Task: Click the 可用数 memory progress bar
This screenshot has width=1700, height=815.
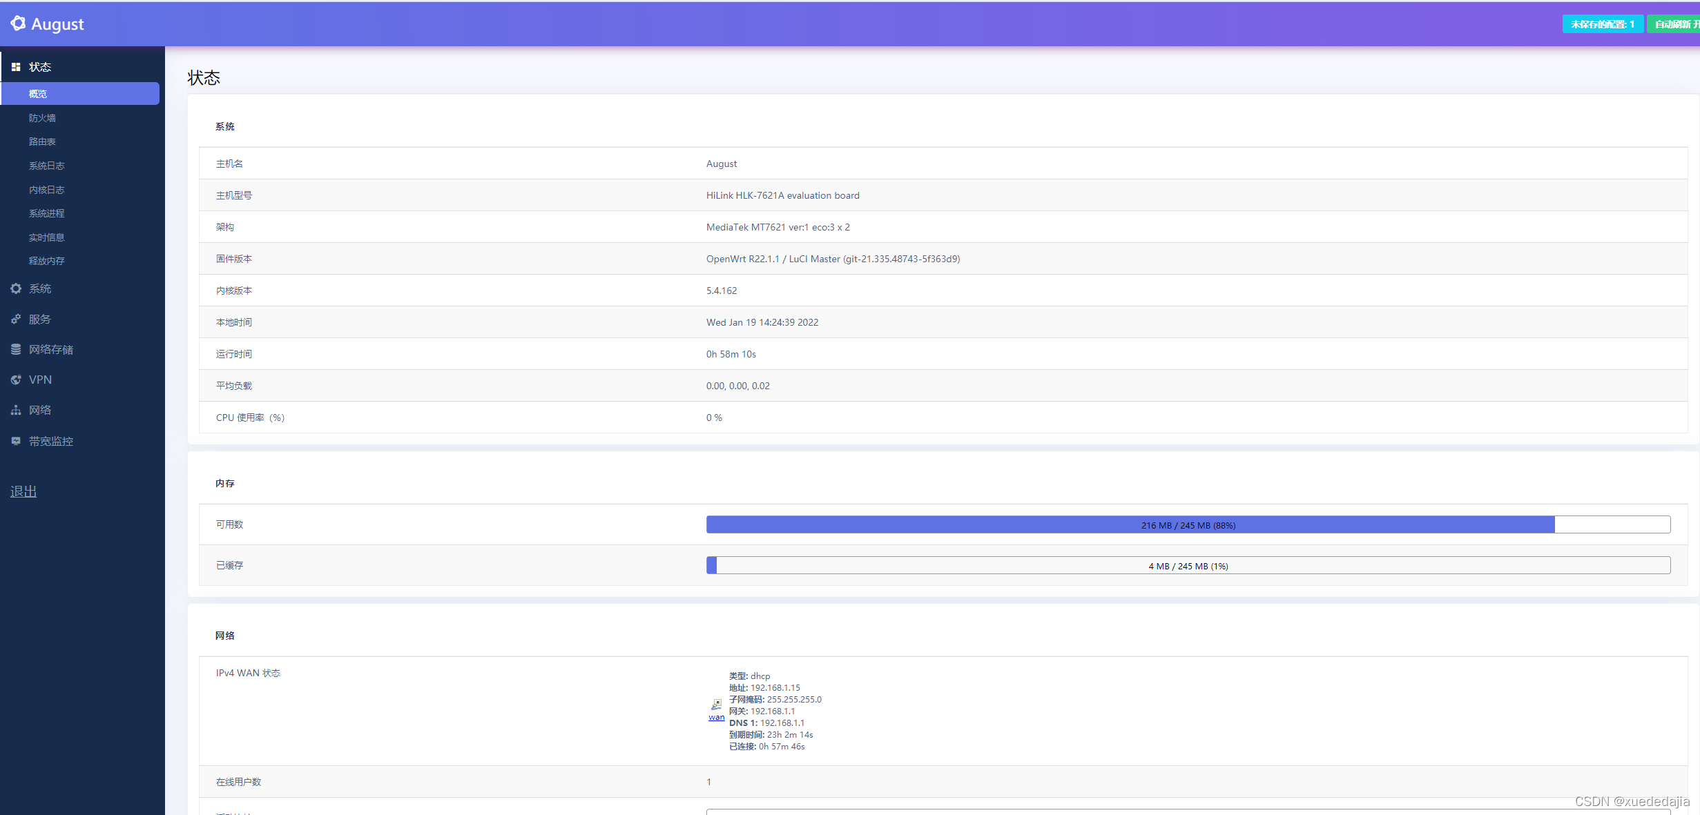Action: [1188, 525]
